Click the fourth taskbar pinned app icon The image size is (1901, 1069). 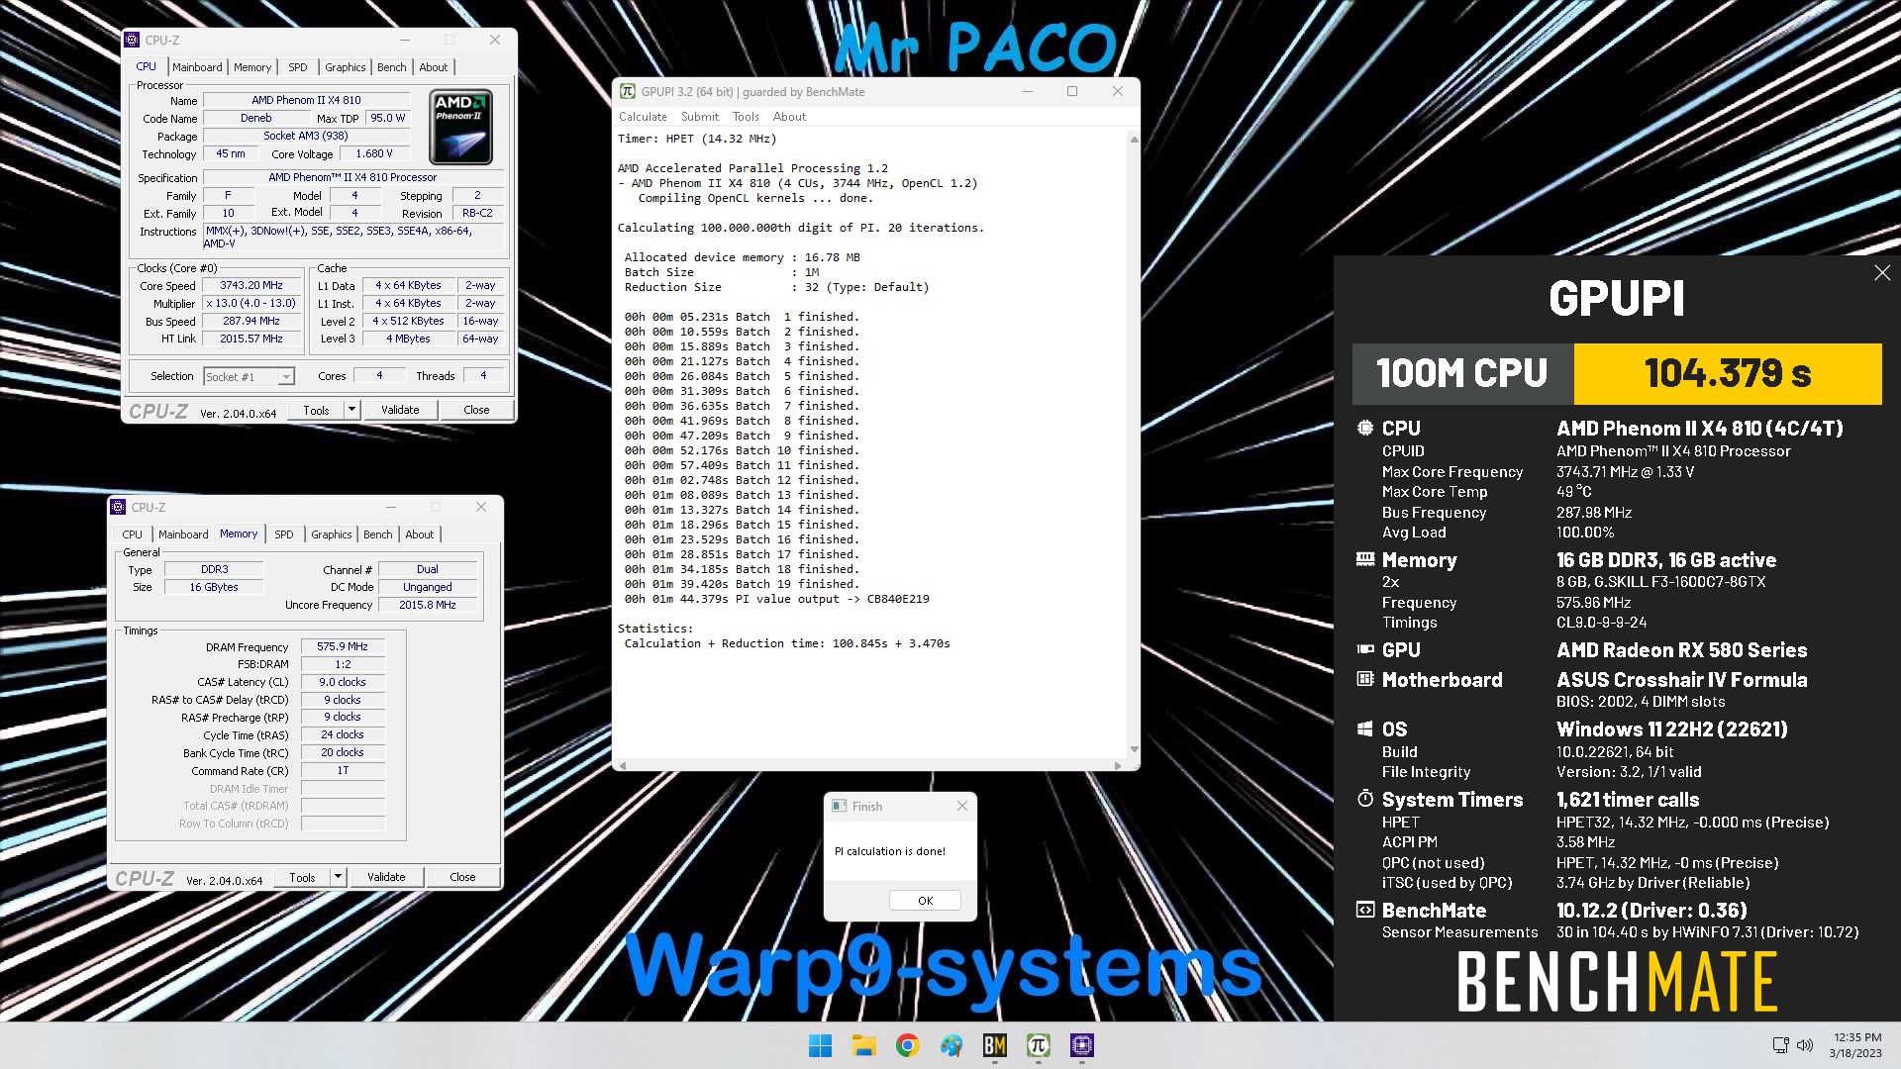coord(951,1045)
